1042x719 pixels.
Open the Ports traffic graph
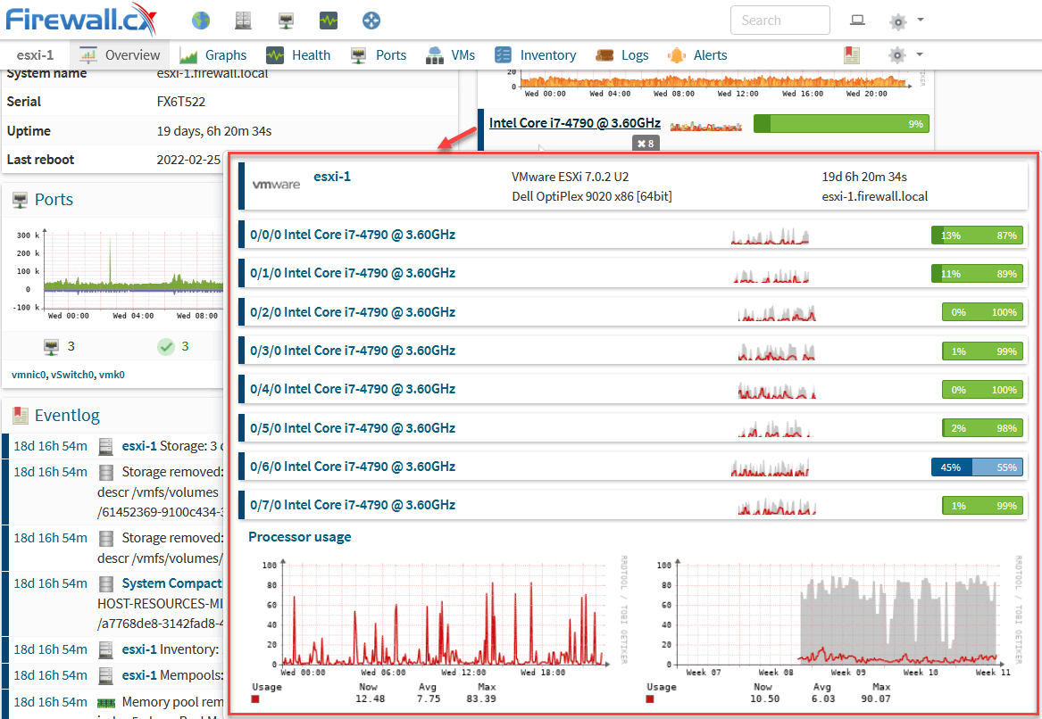click(118, 275)
